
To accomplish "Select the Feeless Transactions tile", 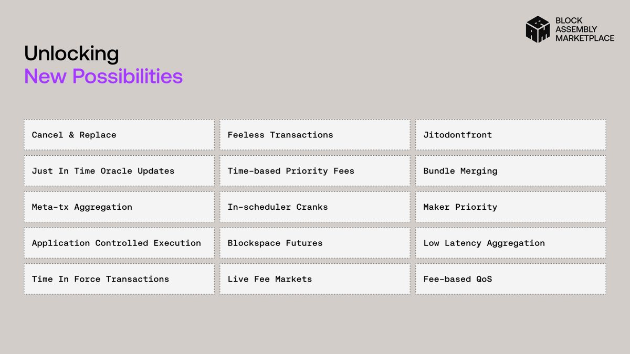I will pos(315,135).
